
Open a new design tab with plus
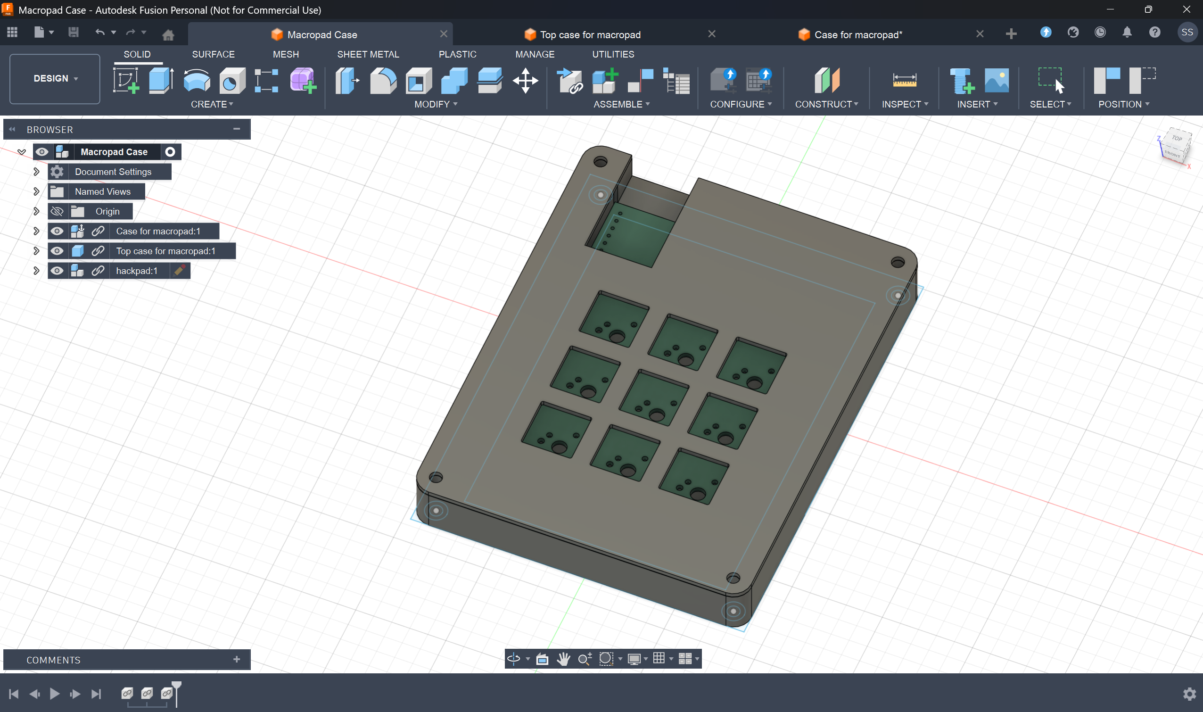1011,33
